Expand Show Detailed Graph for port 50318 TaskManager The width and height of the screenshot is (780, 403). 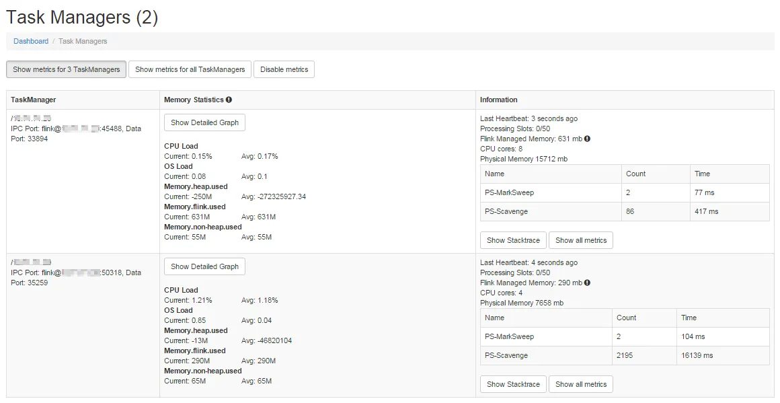coord(204,266)
